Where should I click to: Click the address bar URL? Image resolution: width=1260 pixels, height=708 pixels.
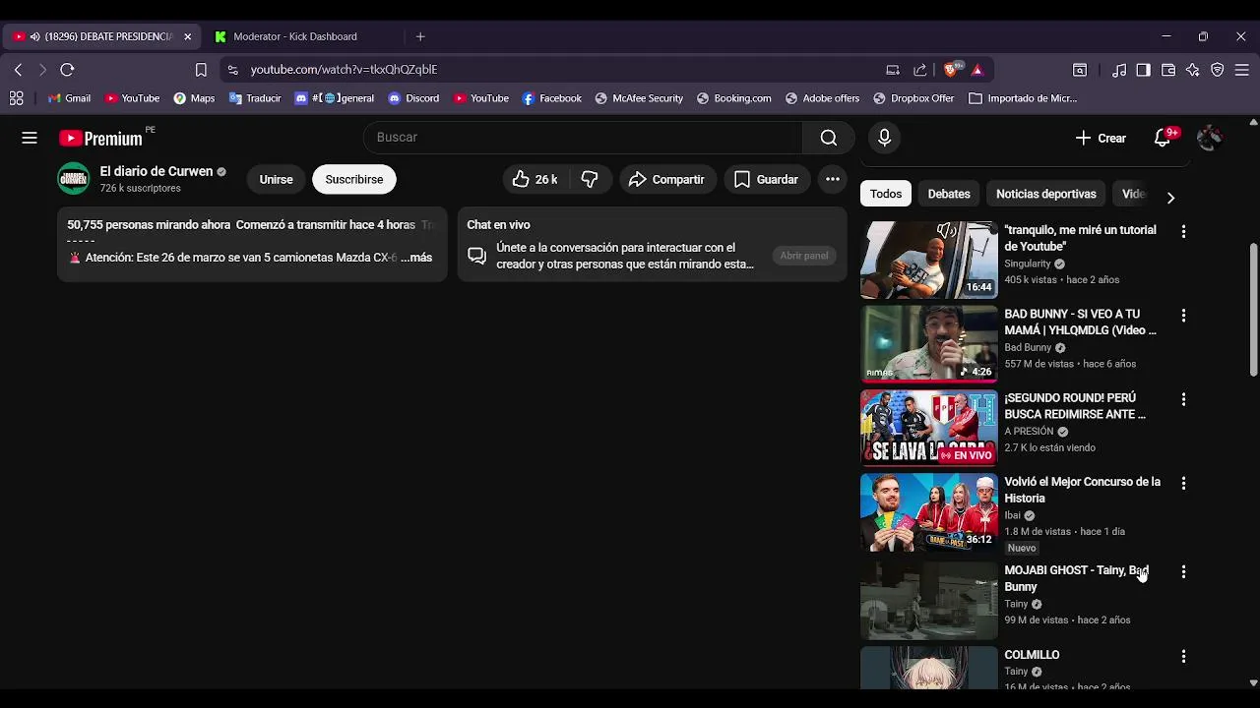[344, 70]
